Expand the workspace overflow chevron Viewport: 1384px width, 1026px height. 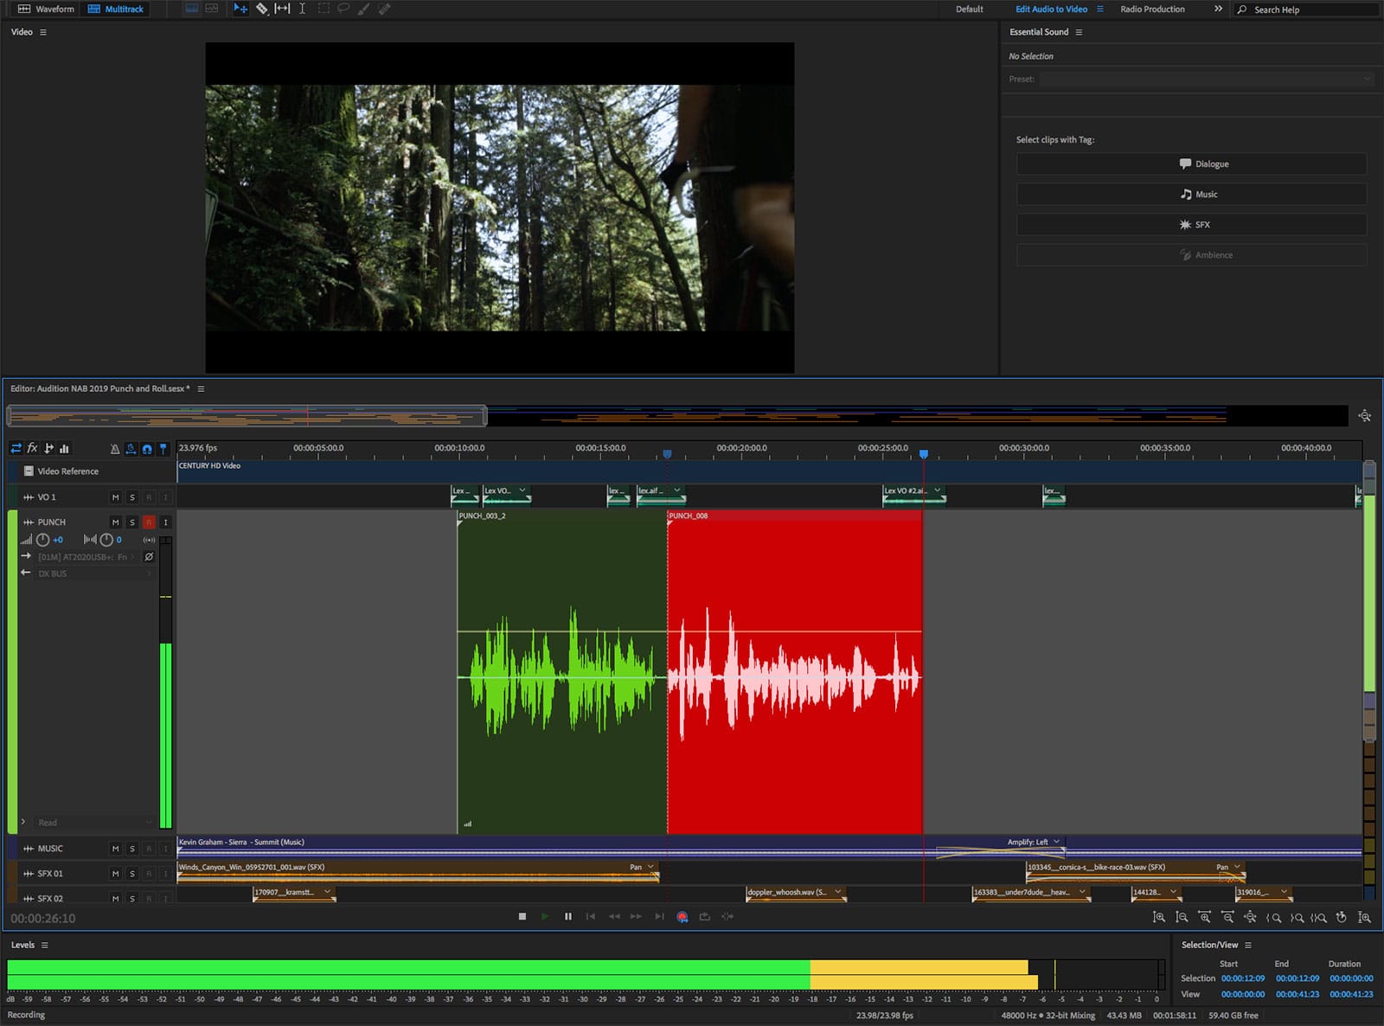tap(1218, 9)
